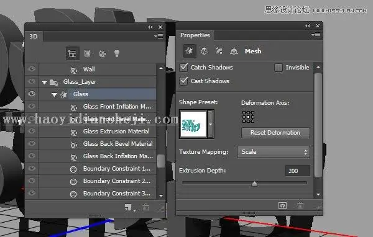
Task: Click Properties panel scroll-up arrow
Action: 318,67
